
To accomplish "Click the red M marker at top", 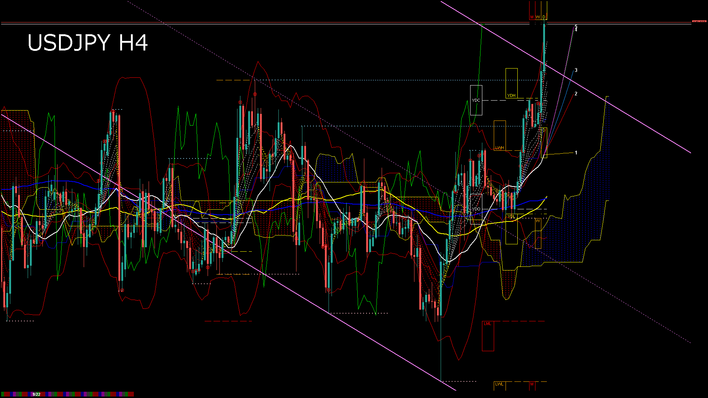I will coord(532,17).
